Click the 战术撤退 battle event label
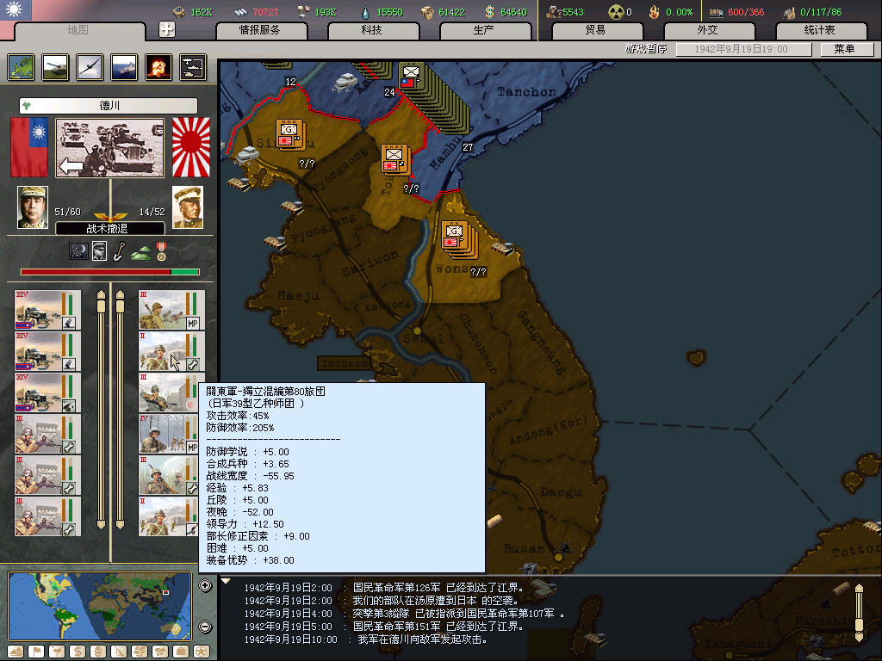This screenshot has width=882, height=661. point(110,228)
